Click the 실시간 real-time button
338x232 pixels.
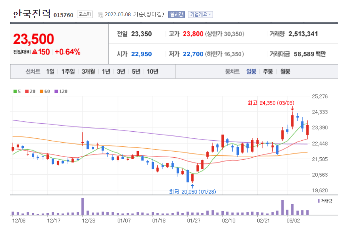[176, 14]
